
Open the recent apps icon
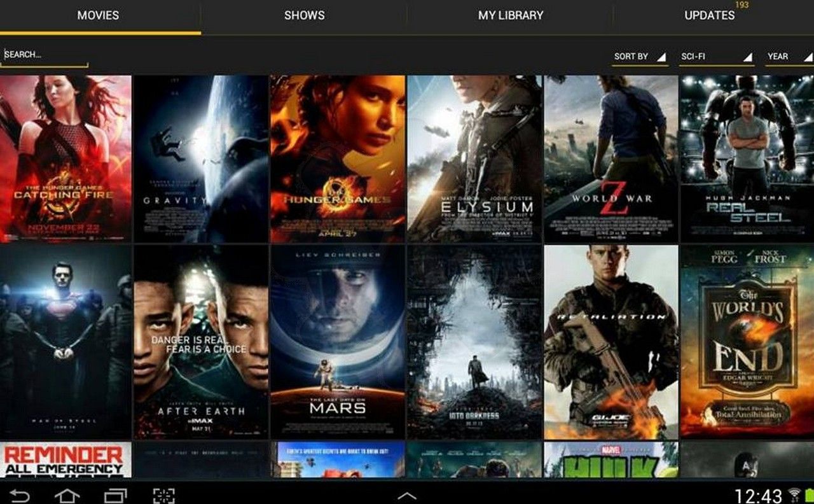pos(115,495)
